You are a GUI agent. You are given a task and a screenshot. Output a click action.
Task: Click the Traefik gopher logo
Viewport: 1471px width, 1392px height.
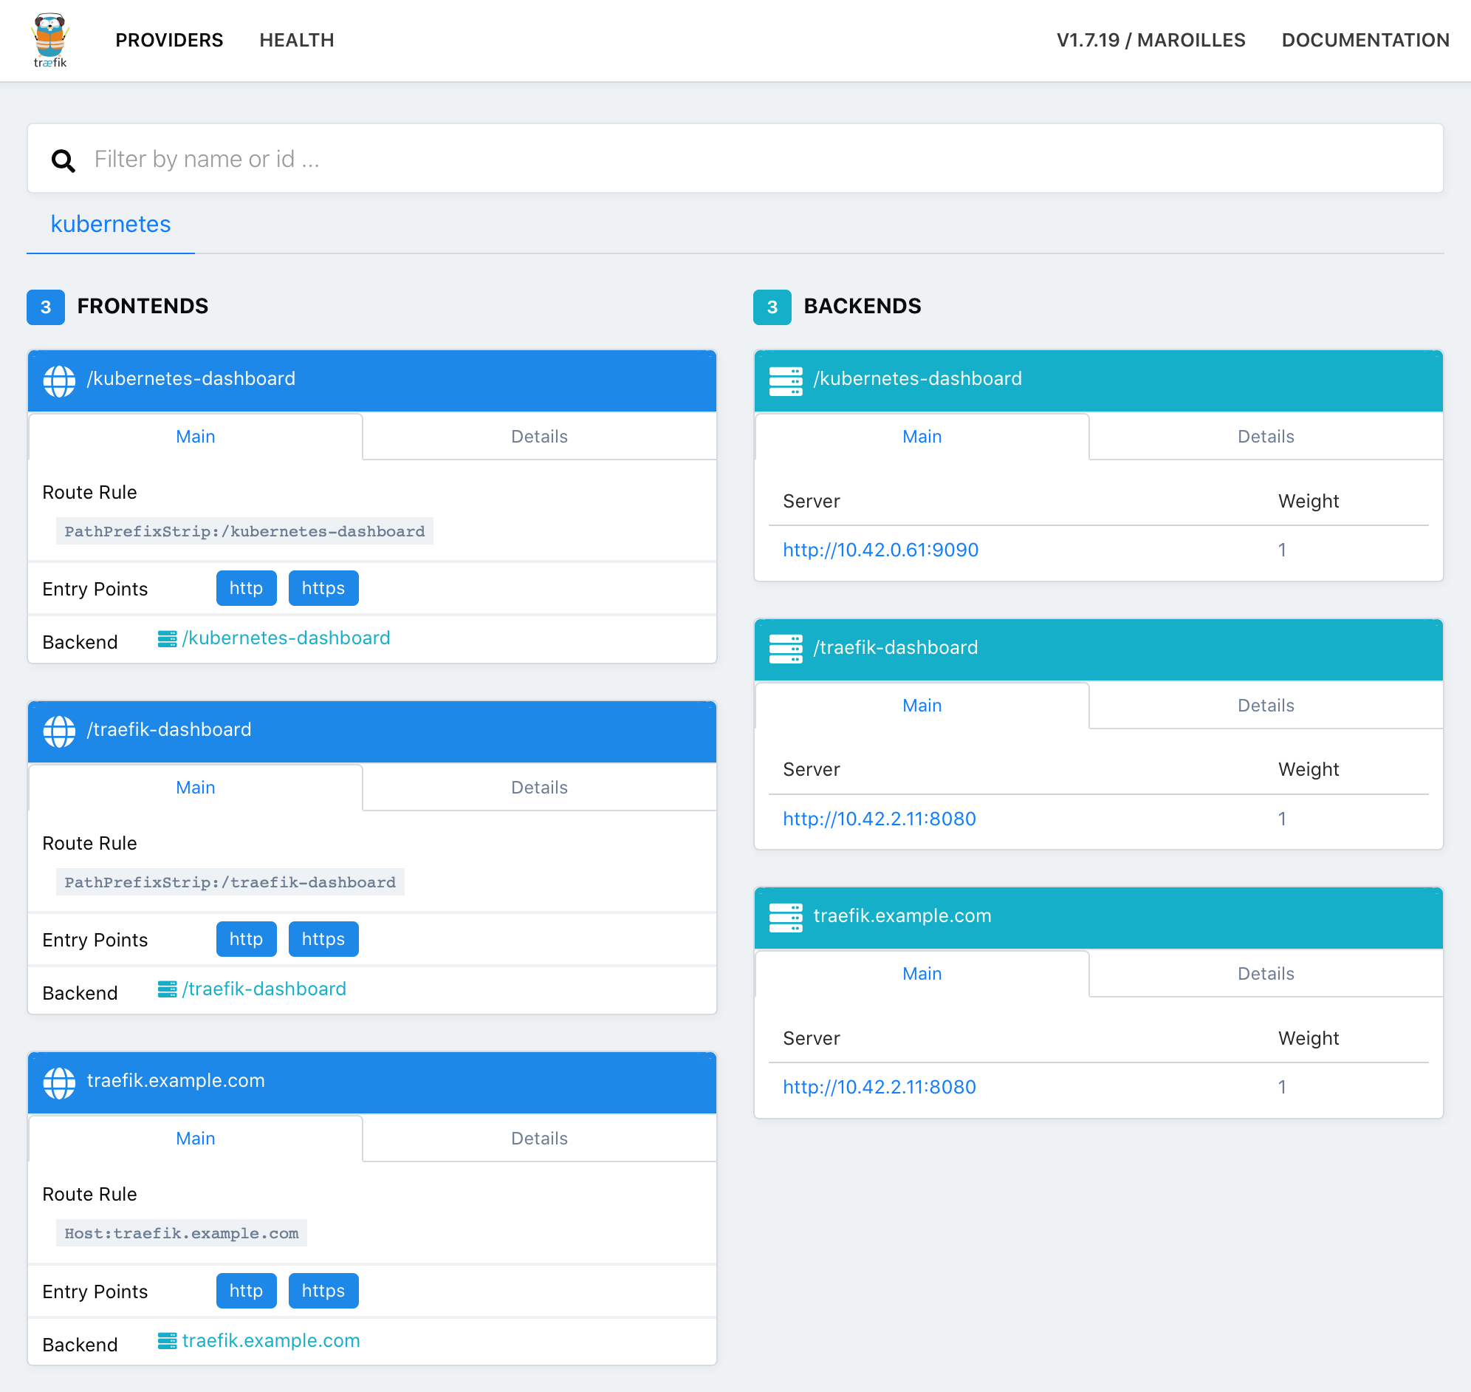49,40
